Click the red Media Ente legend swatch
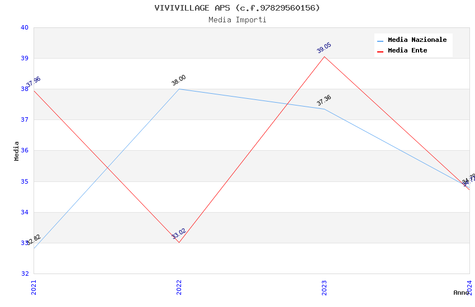Image resolution: width=475 pixels, height=307 pixels. click(380, 51)
